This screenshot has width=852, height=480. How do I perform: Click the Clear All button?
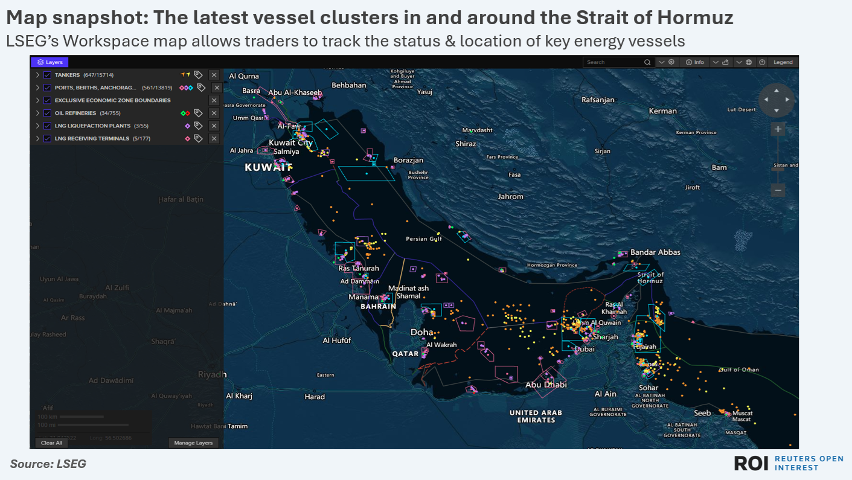[51, 443]
